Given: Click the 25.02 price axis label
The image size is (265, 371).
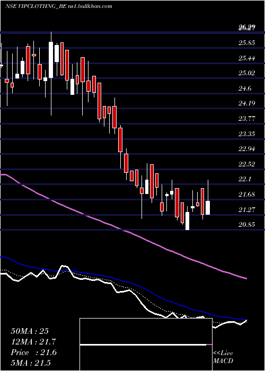Looking at the screenshot, I should [246, 73].
